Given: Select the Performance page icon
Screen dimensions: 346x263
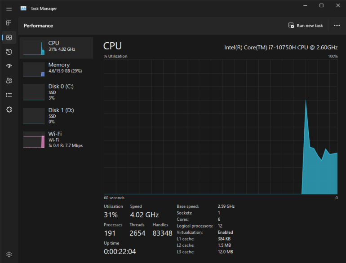Looking at the screenshot, I should (9, 37).
